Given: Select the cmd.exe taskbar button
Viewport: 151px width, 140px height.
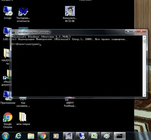Looking at the screenshot, I should tap(120, 136).
